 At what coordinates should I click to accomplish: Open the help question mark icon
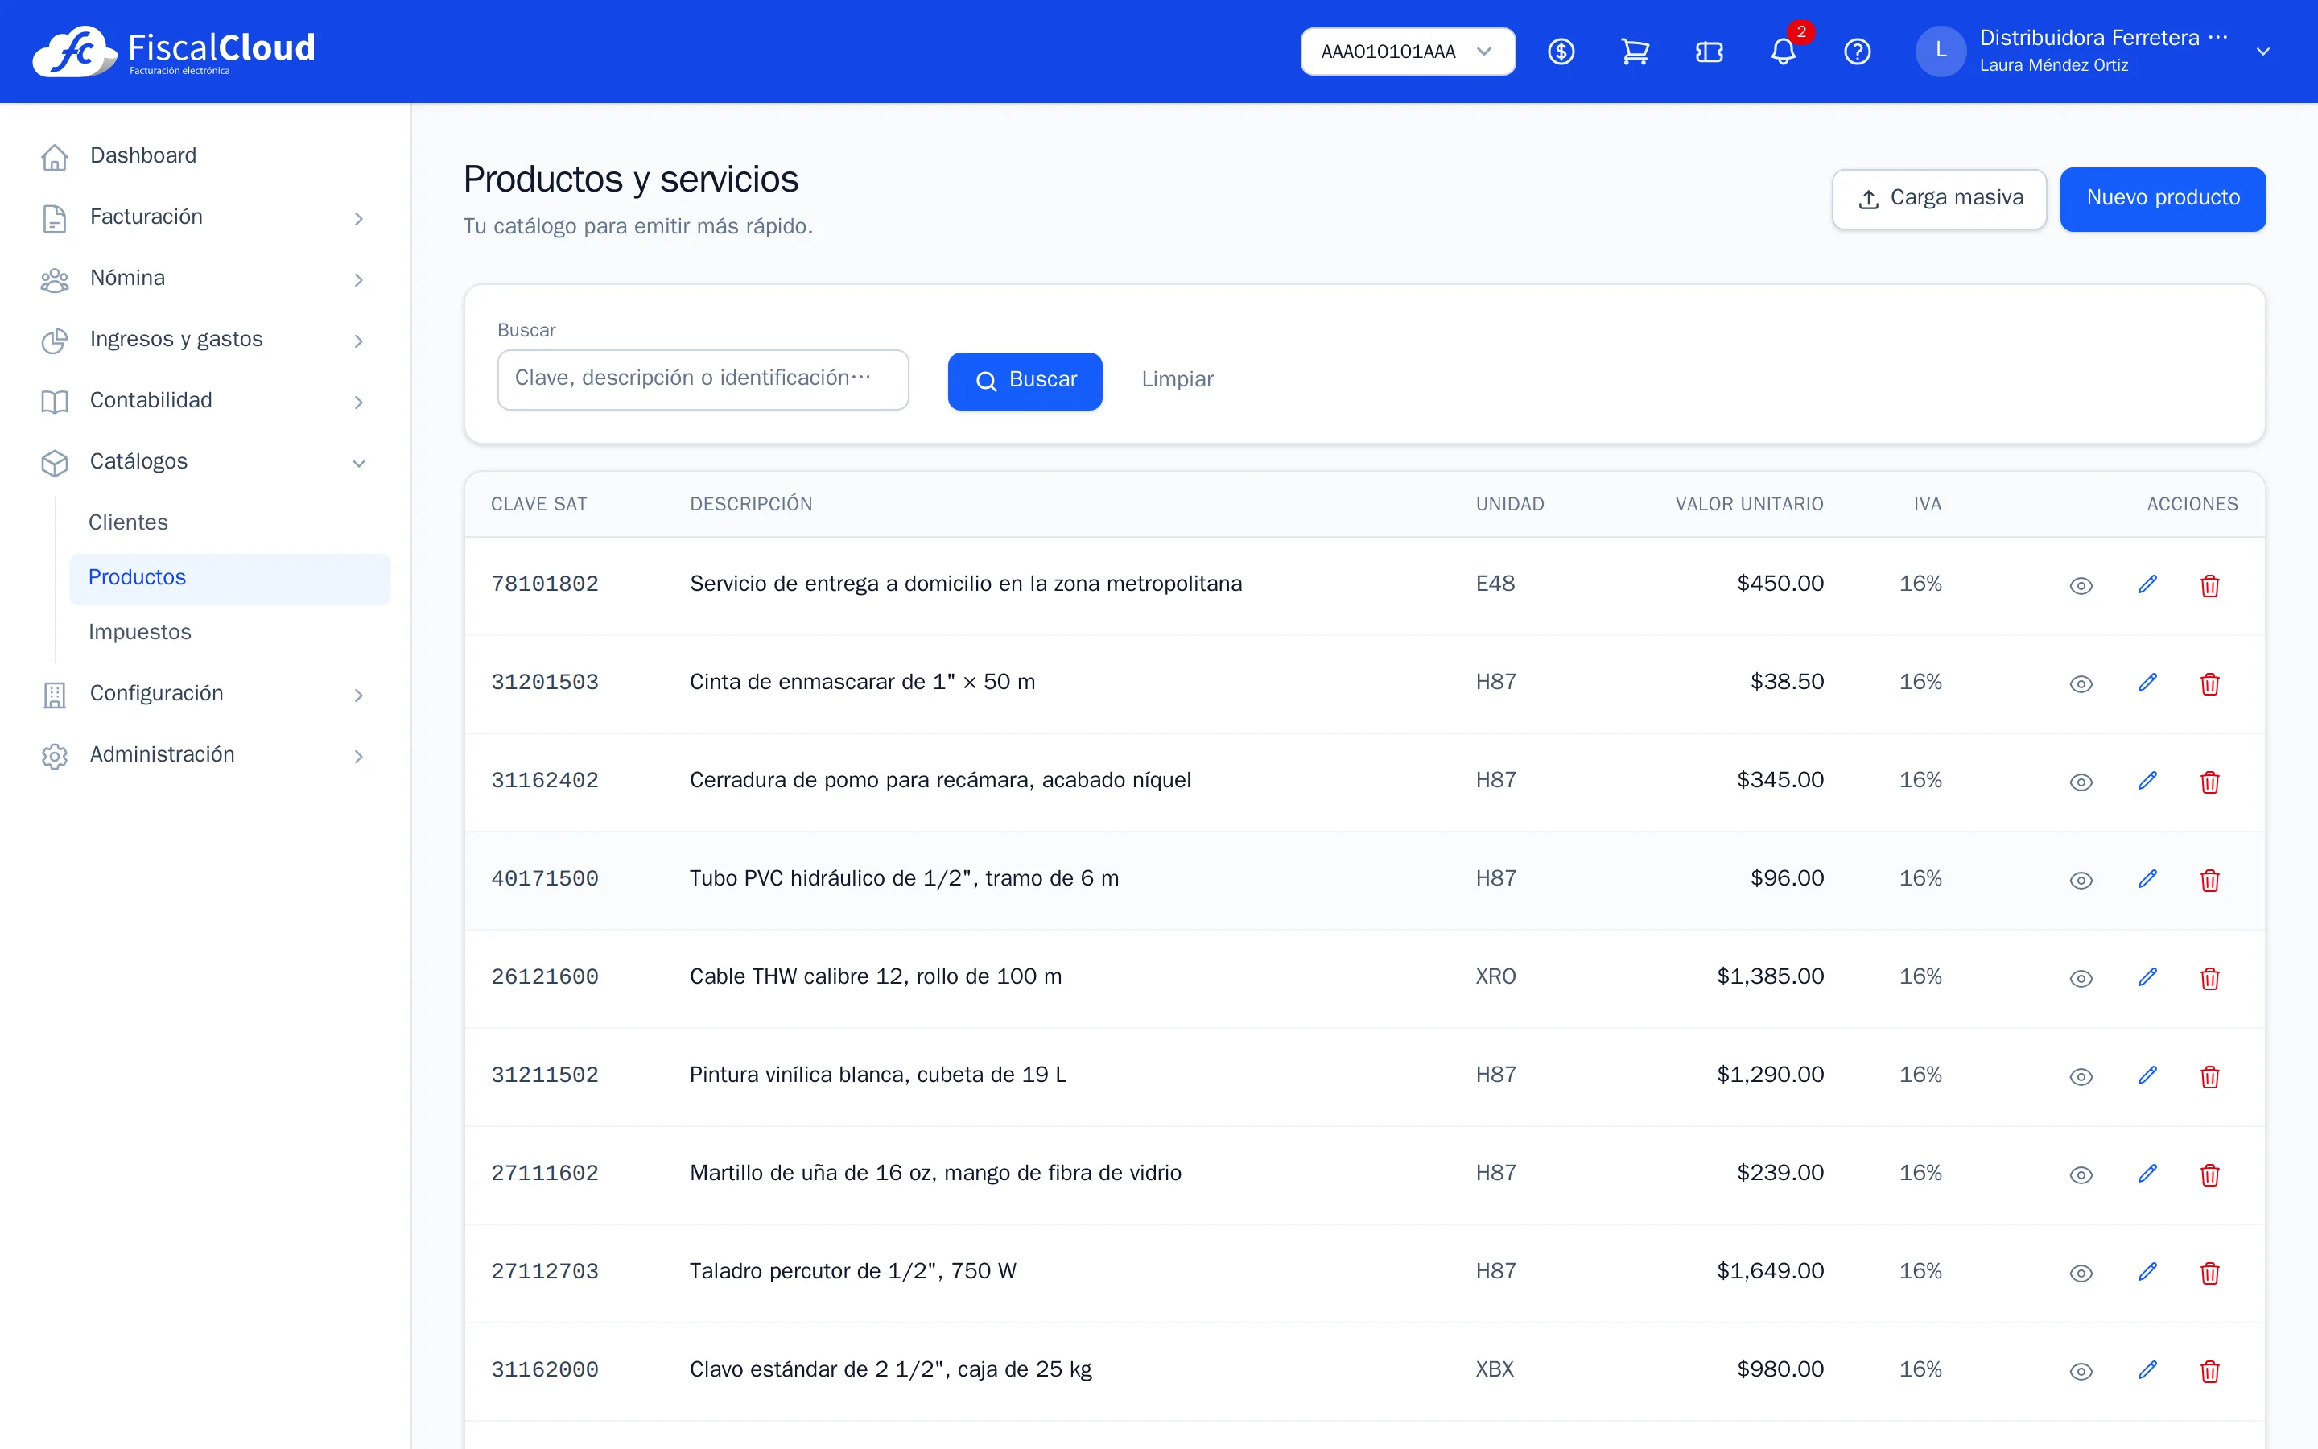click(1858, 52)
